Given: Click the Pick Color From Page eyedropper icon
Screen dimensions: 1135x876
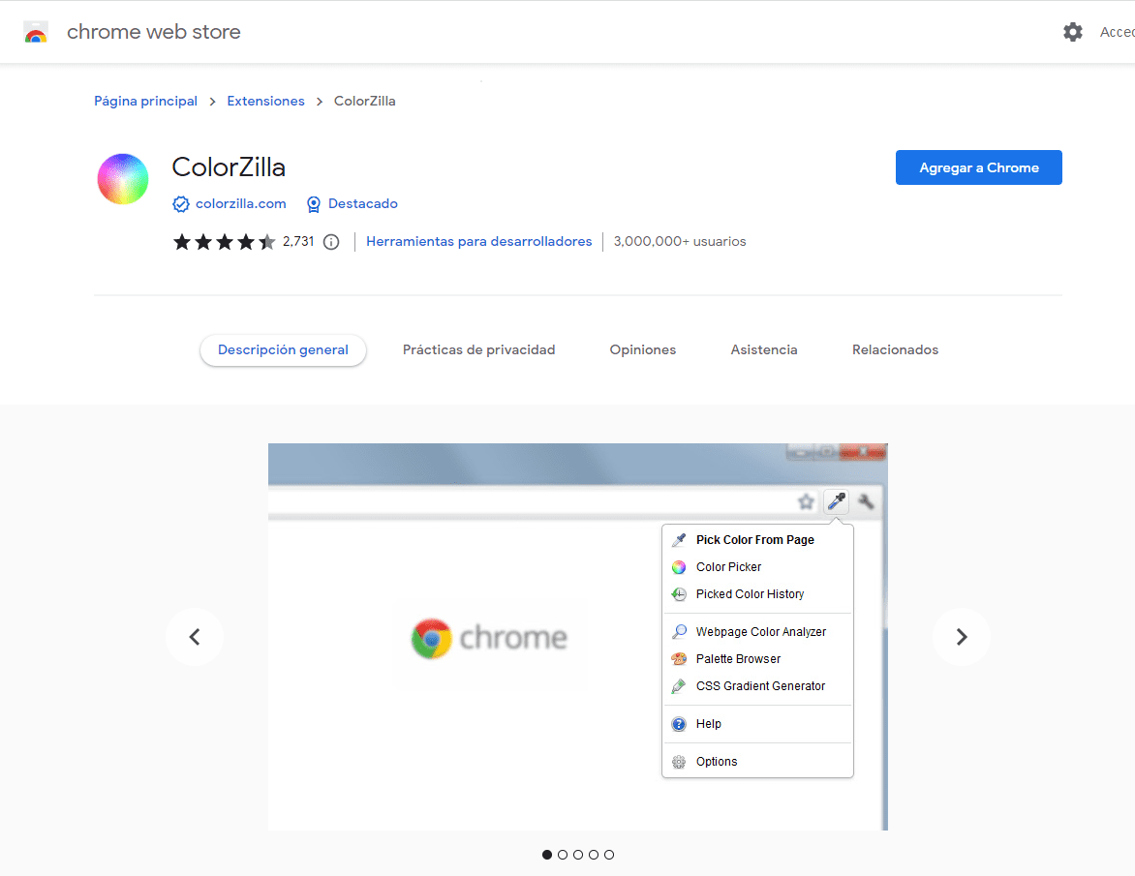Looking at the screenshot, I should point(678,539).
